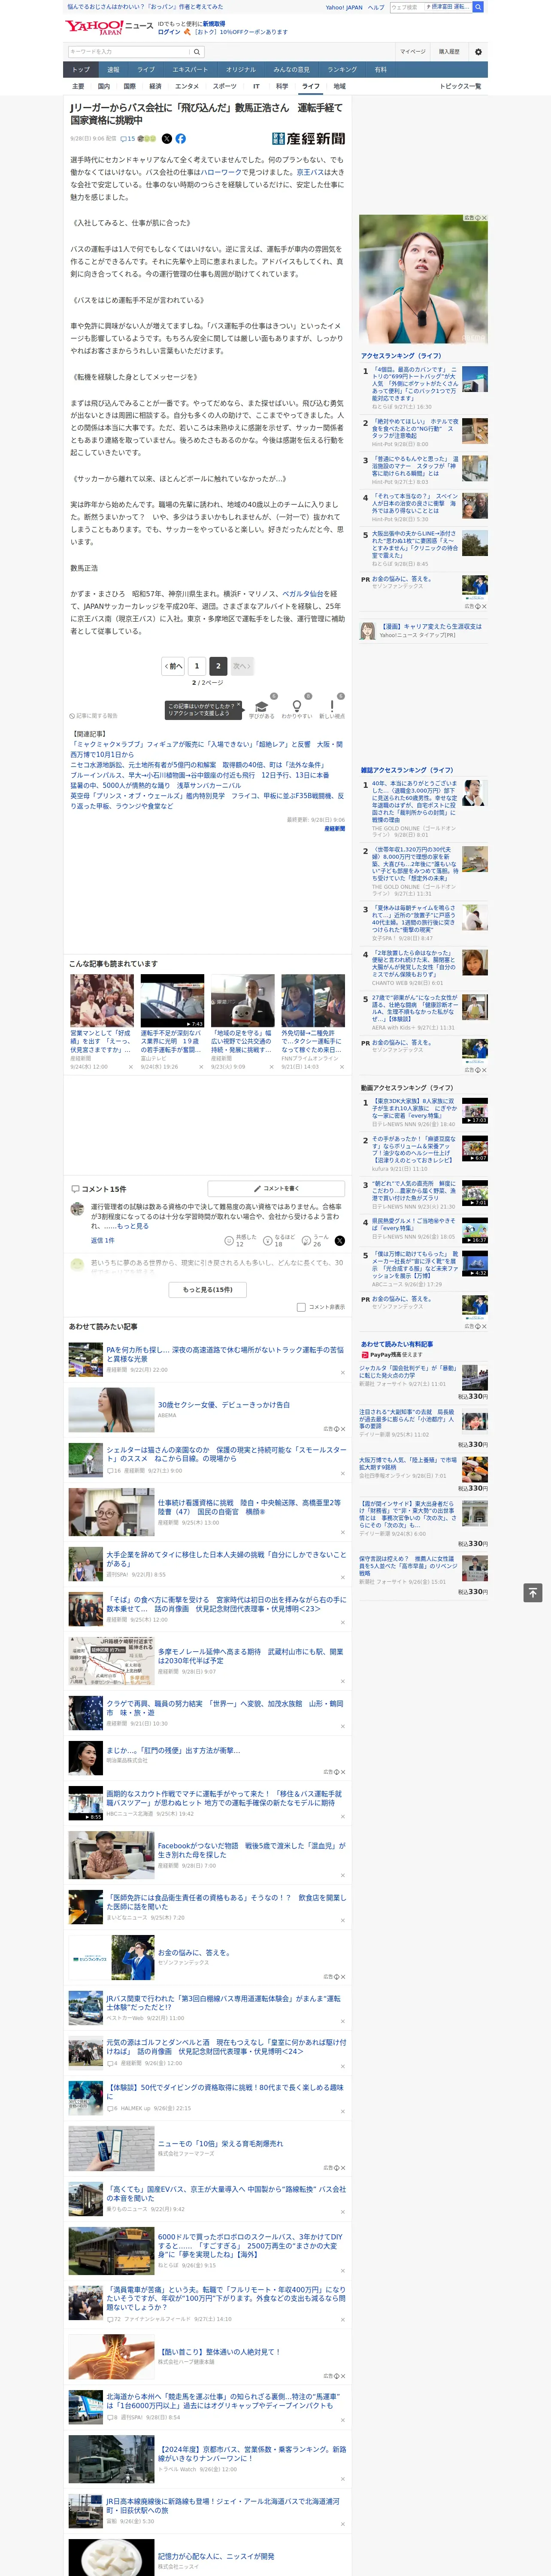The height and width of the screenshot is (2576, 551).
Task: Open the マイページ link
Action: click(413, 52)
